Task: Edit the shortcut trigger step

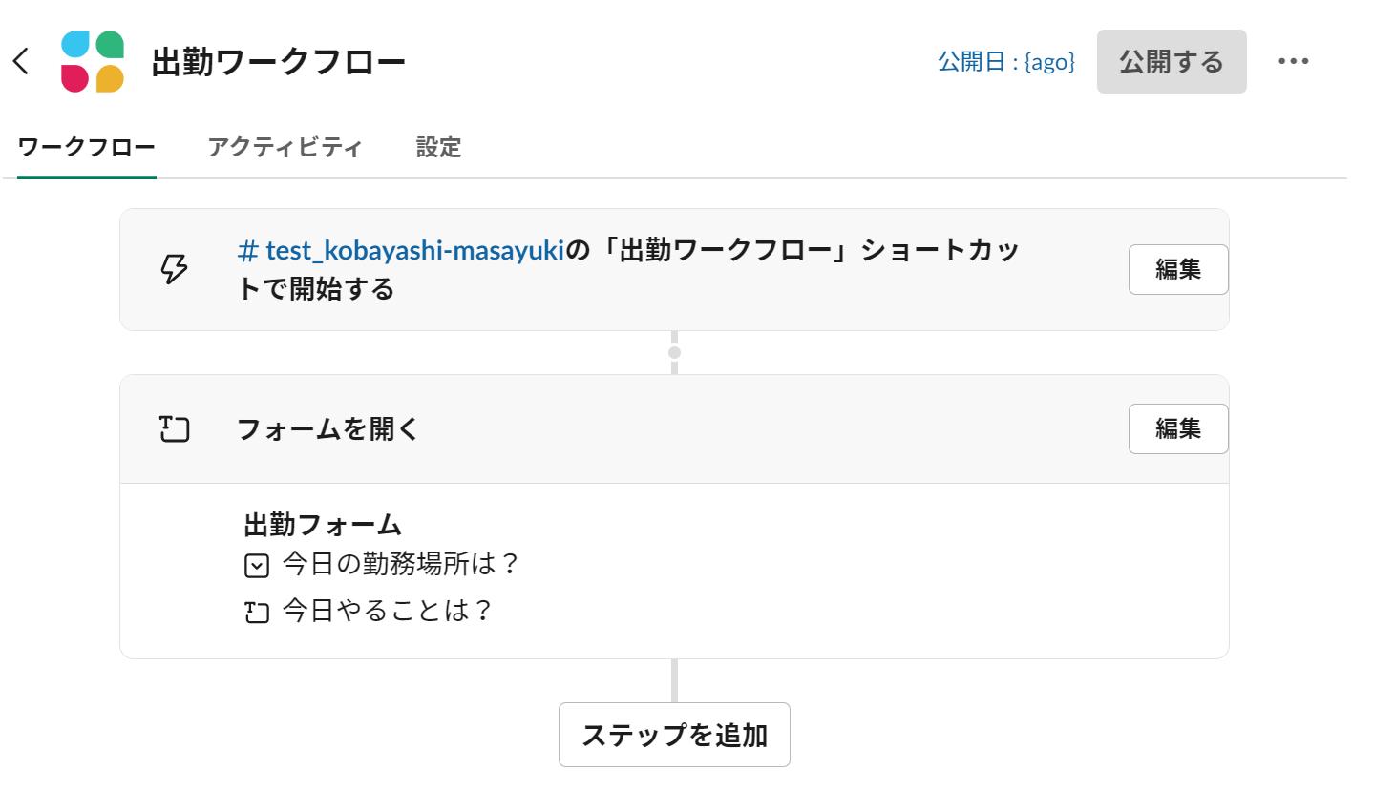Action: 1178,270
